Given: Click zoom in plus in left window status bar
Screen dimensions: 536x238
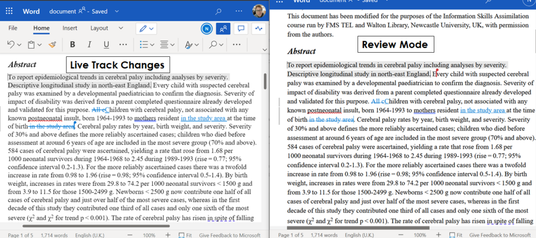Looking at the screenshot, I should pos(167,235).
